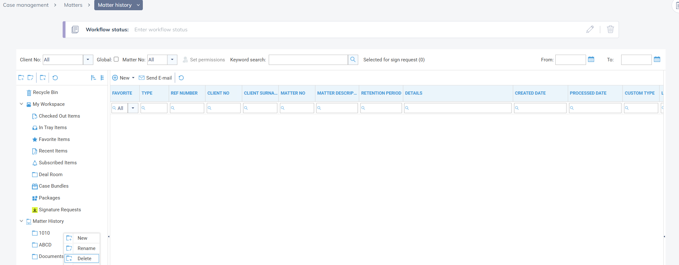Image resolution: width=679 pixels, height=265 pixels.
Task: Open the Matter No dropdown
Action: click(172, 59)
